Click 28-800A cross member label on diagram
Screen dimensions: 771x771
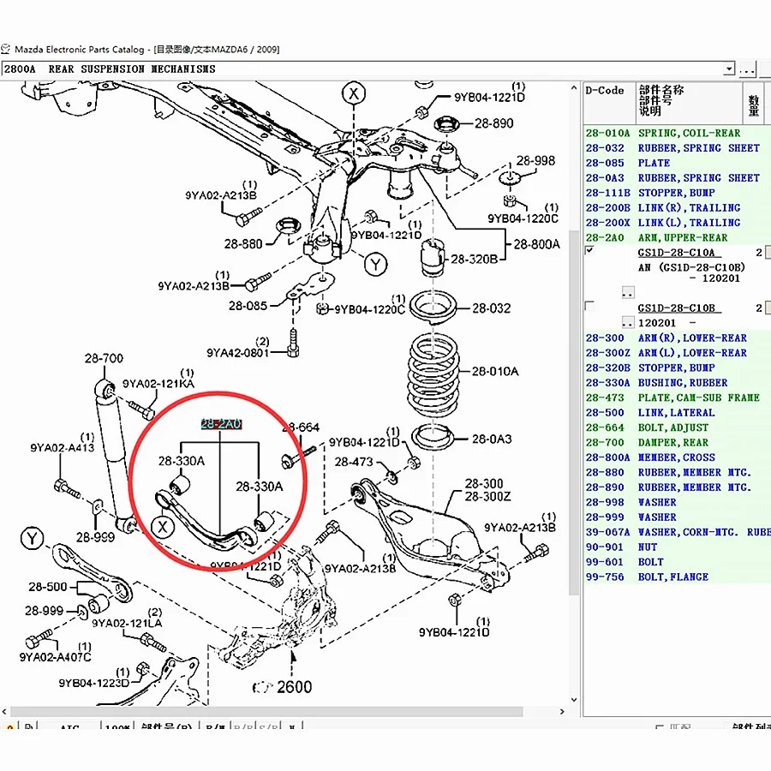point(537,244)
